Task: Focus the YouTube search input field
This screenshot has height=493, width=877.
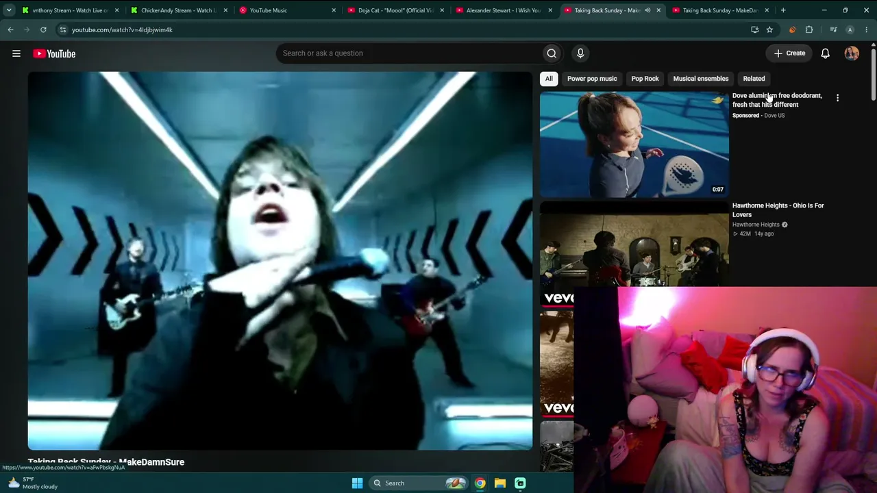Action: click(x=409, y=53)
